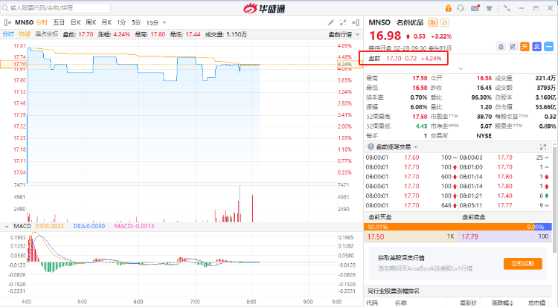Click the 总市值 column header
Viewport: 558px width, 307px height.
click(x=536, y=303)
